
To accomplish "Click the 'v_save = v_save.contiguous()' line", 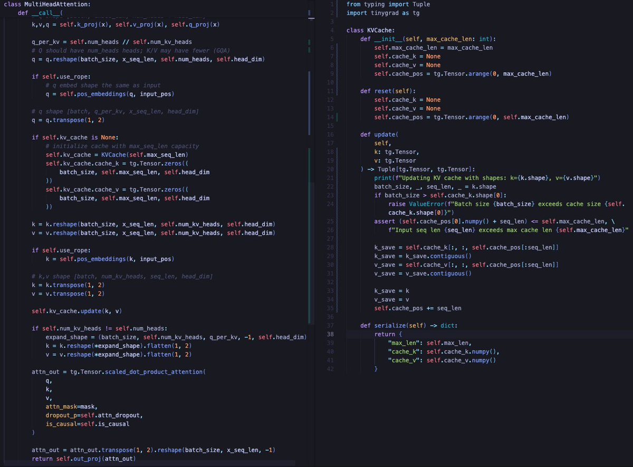I will (423, 273).
